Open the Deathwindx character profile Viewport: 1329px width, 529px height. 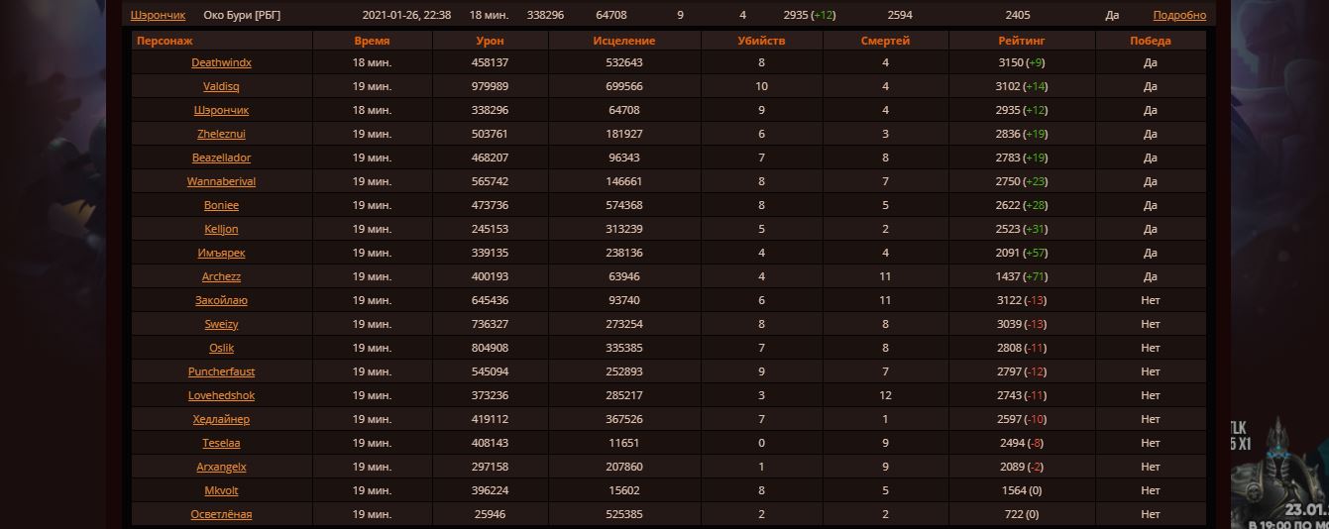tap(221, 62)
